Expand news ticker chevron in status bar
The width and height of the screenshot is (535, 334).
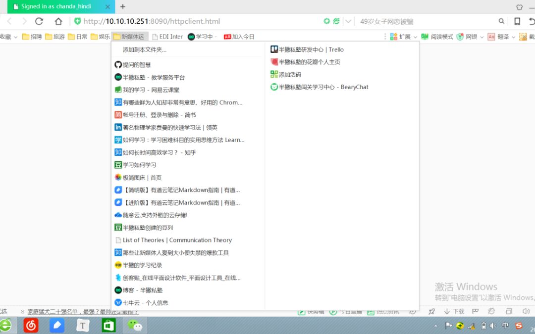coord(22,312)
